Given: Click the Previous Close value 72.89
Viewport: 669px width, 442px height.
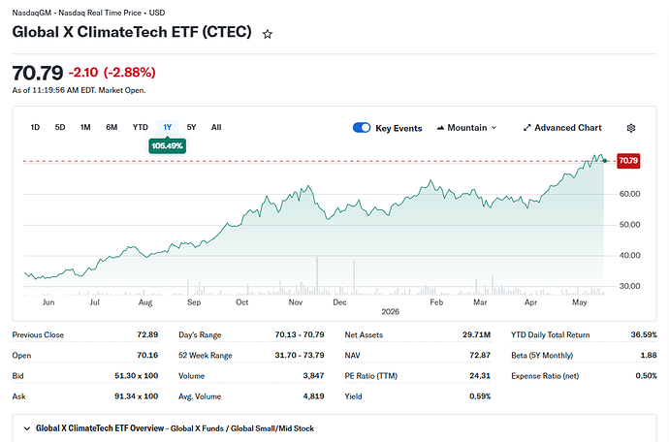Looking at the screenshot, I should [147, 334].
